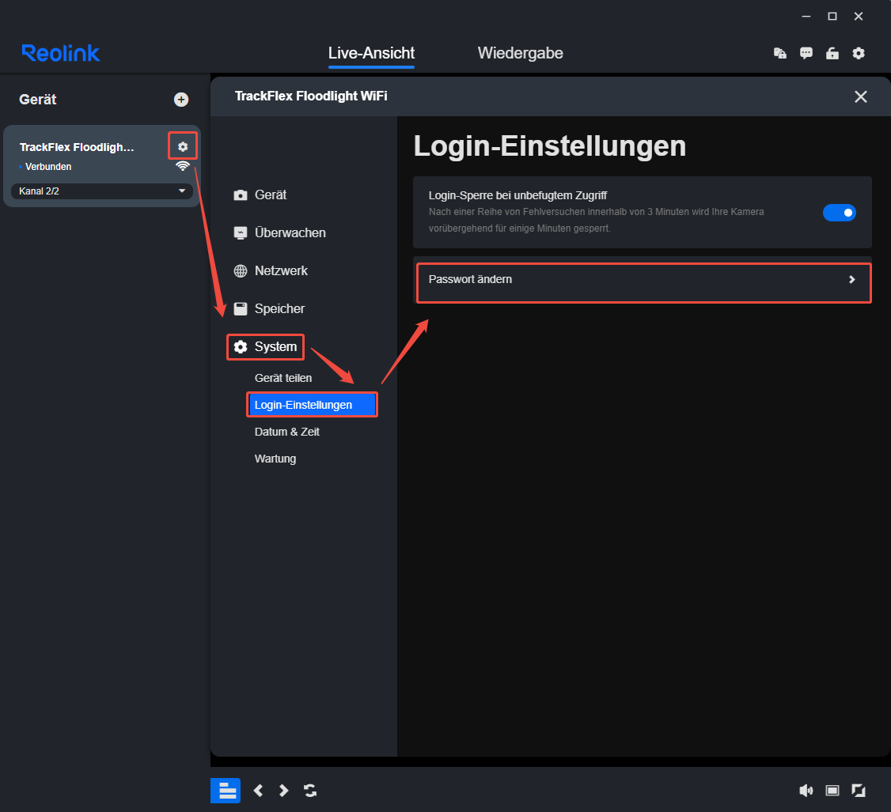Screen dimensions: 891x812
Task: Open app settings gear in top bar
Action: click(858, 54)
